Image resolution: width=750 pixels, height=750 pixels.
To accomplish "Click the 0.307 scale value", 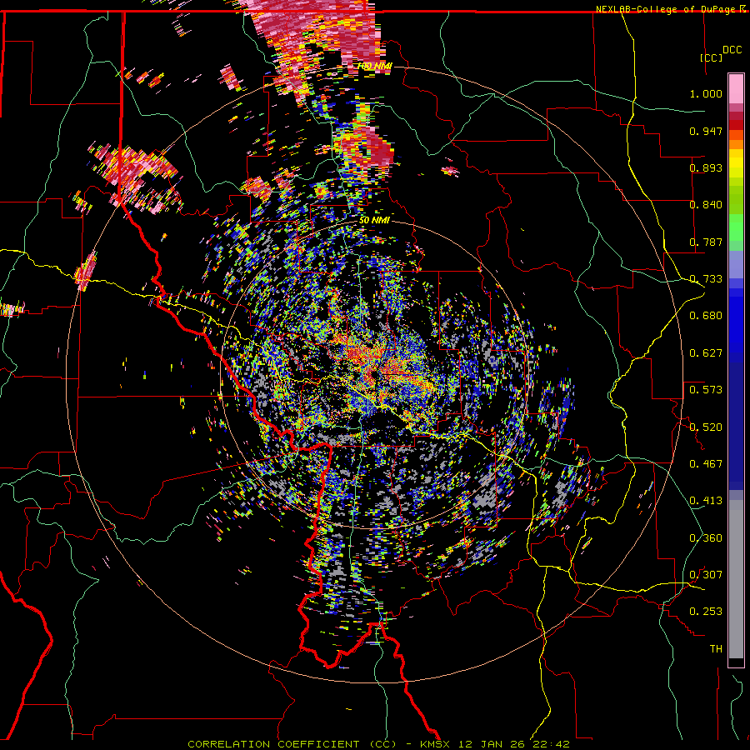I will tap(706, 575).
